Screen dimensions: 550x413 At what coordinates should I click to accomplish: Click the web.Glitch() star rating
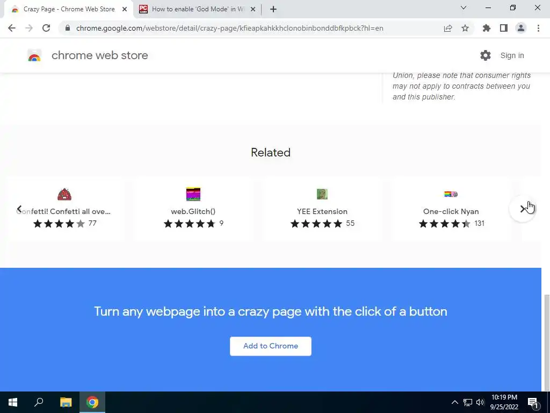click(x=190, y=224)
